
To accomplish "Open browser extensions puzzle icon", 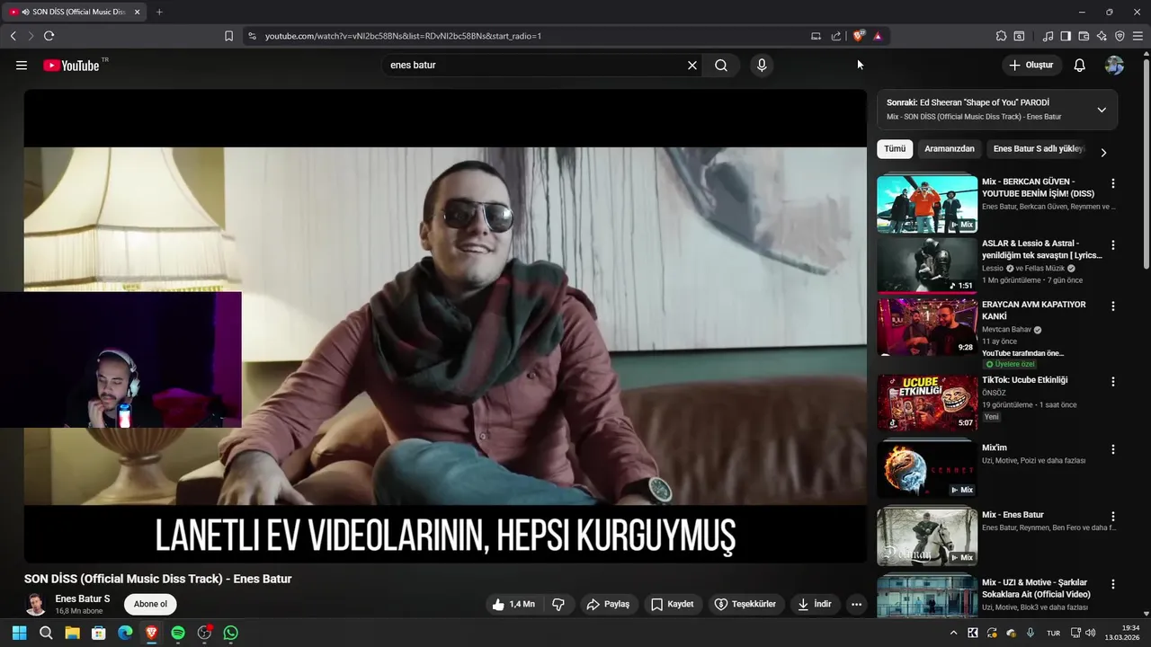I will click(x=1001, y=36).
